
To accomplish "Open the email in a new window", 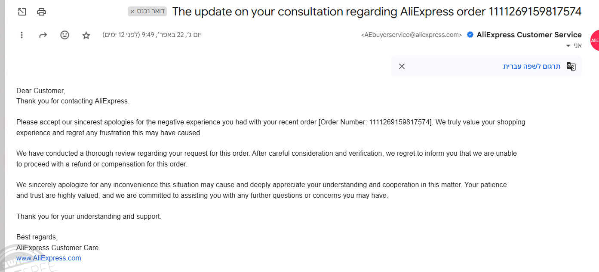I will click(x=22, y=12).
